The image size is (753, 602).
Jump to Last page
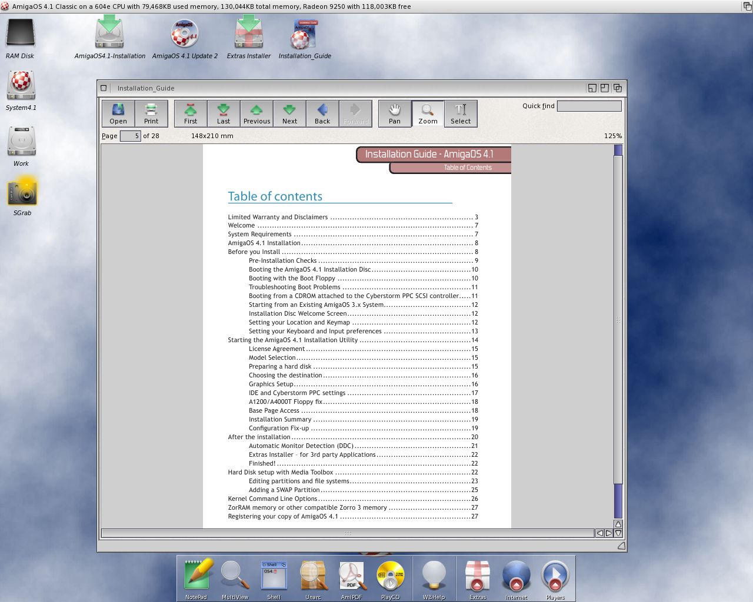pos(224,113)
